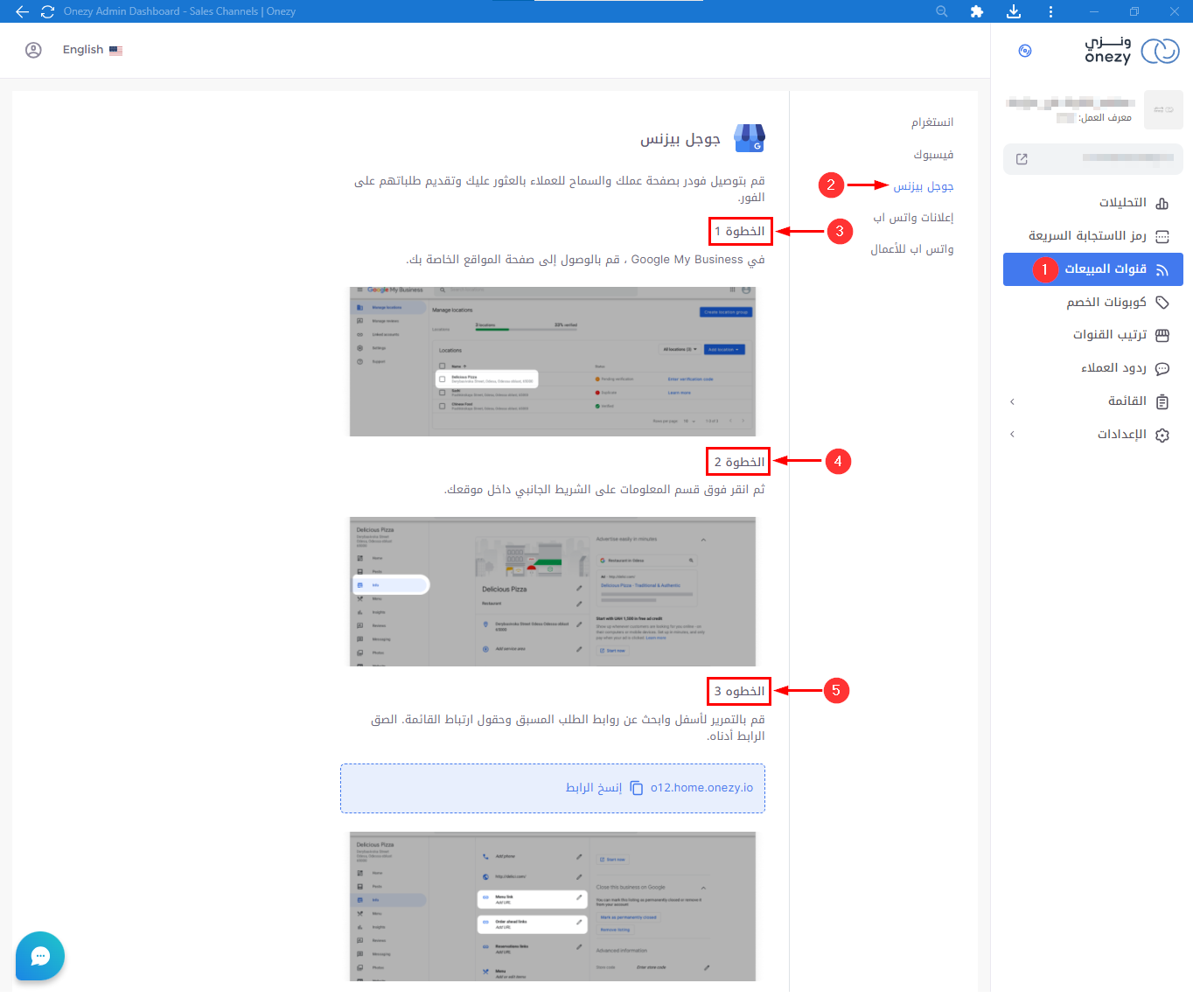Viewport: 1193px width, 1004px height.
Task: Click the Google My Business store icon
Action: (x=750, y=138)
